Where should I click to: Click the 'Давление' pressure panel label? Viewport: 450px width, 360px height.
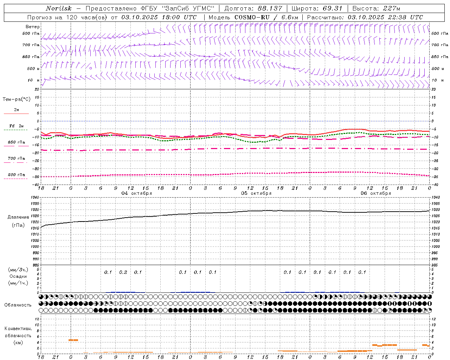coord(18,217)
